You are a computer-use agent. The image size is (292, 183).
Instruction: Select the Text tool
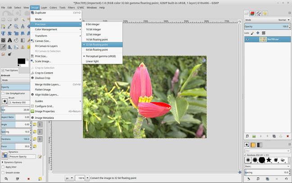(x=9, y=40)
